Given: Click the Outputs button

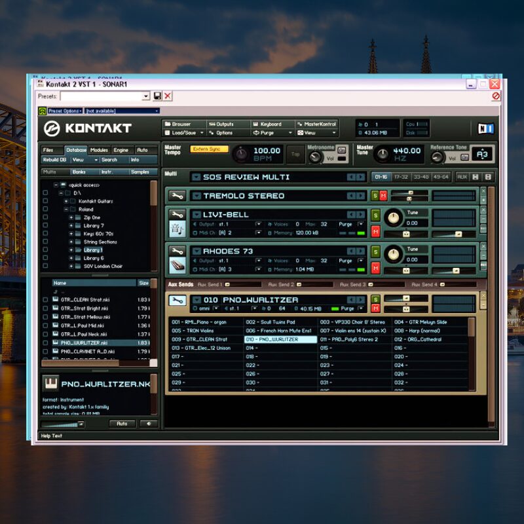Looking at the screenshot, I should coord(228,124).
